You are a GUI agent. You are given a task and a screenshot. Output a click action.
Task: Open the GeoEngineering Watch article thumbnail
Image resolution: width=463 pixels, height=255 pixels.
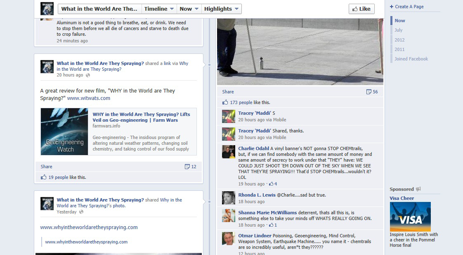point(64,132)
